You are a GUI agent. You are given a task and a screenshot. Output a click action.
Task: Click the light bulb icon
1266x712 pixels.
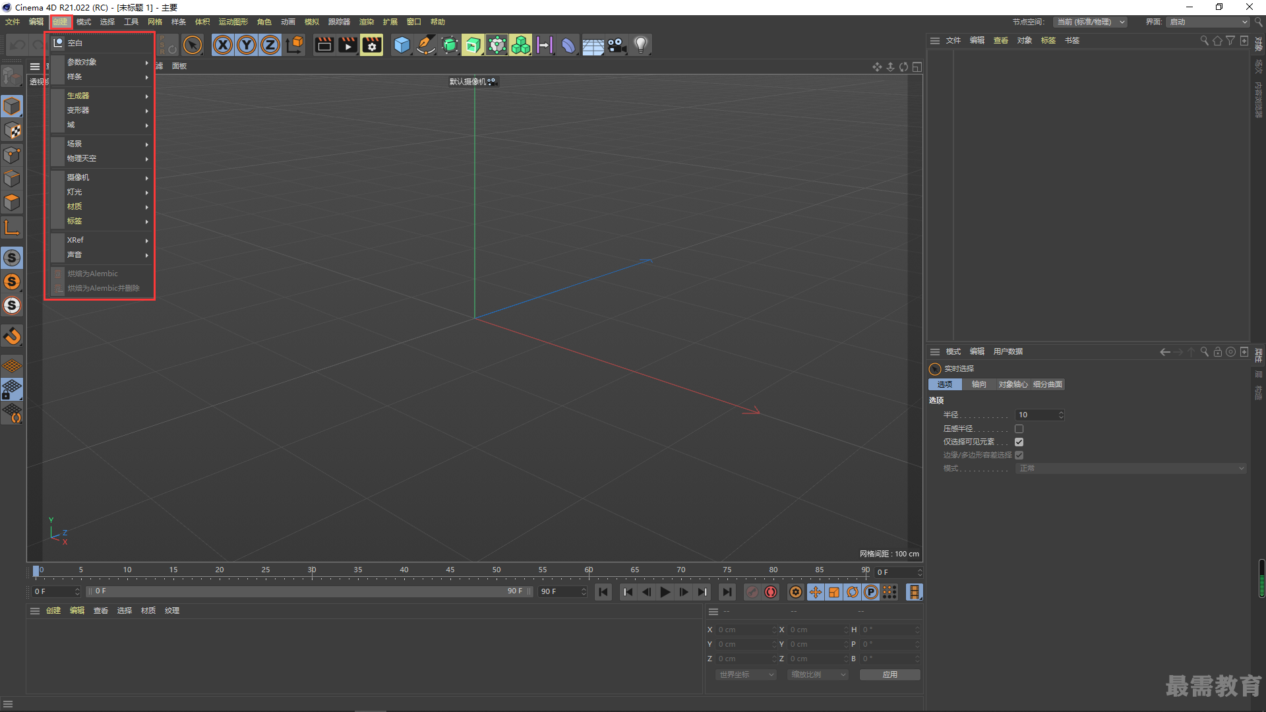pos(640,45)
